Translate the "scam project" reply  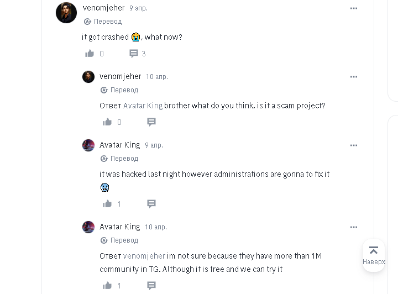coord(119,90)
